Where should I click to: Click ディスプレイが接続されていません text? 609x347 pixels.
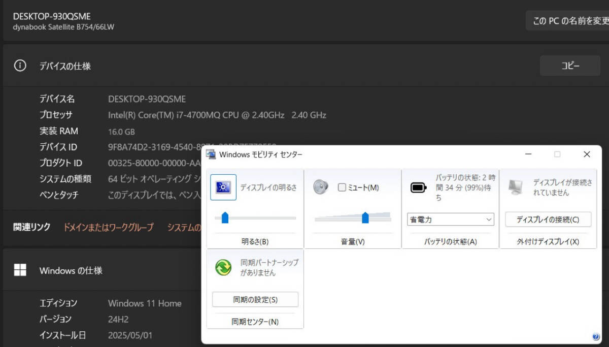click(x=562, y=187)
